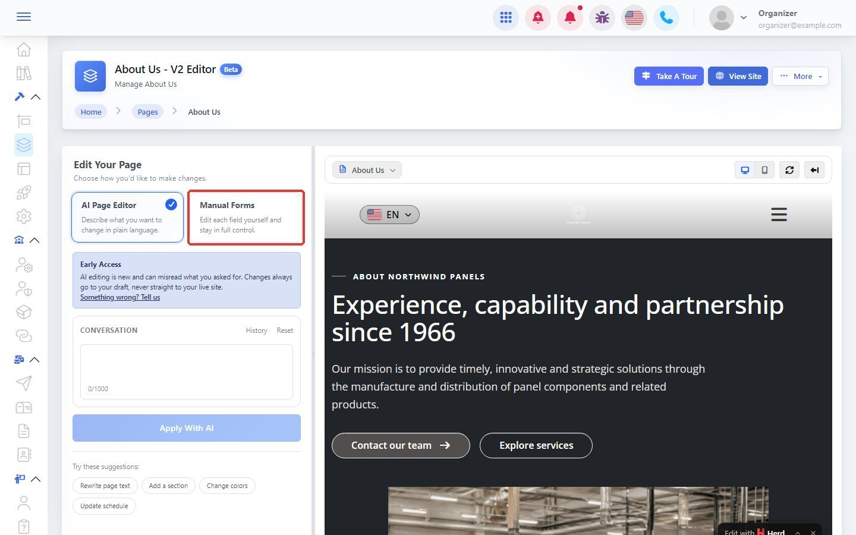856x535 pixels.
Task: Collapse the hammer tools sidebar section
Action: [x=36, y=97]
